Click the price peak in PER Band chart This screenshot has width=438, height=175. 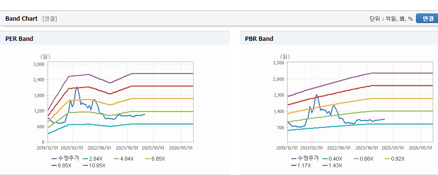(77, 87)
